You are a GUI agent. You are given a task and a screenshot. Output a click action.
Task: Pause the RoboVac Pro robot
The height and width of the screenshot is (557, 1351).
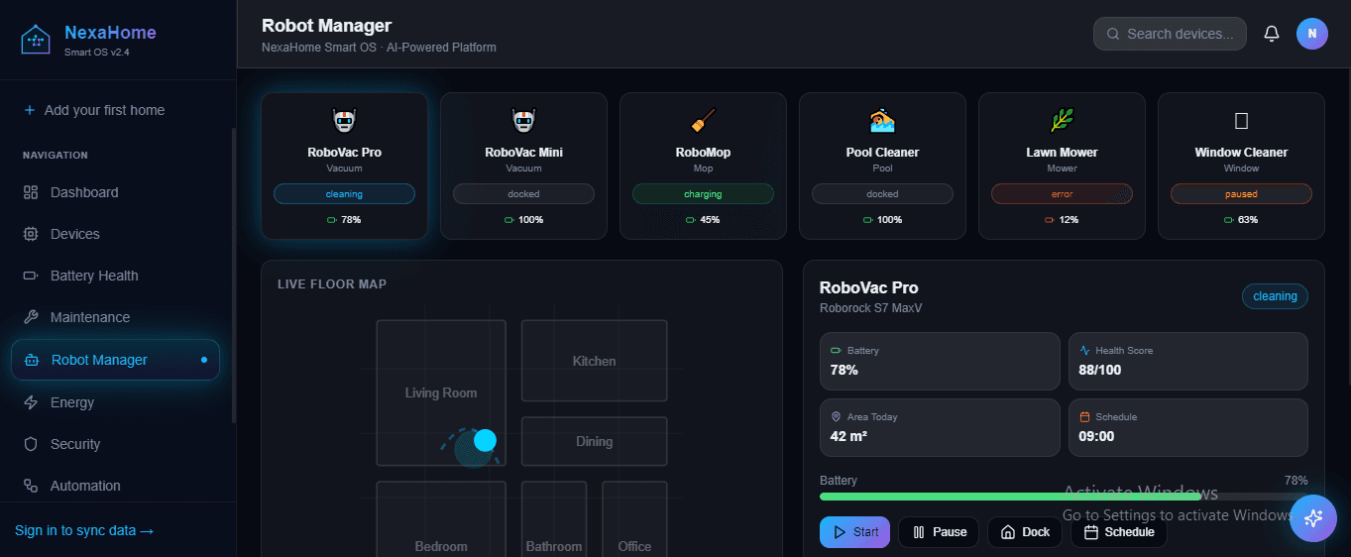(939, 532)
